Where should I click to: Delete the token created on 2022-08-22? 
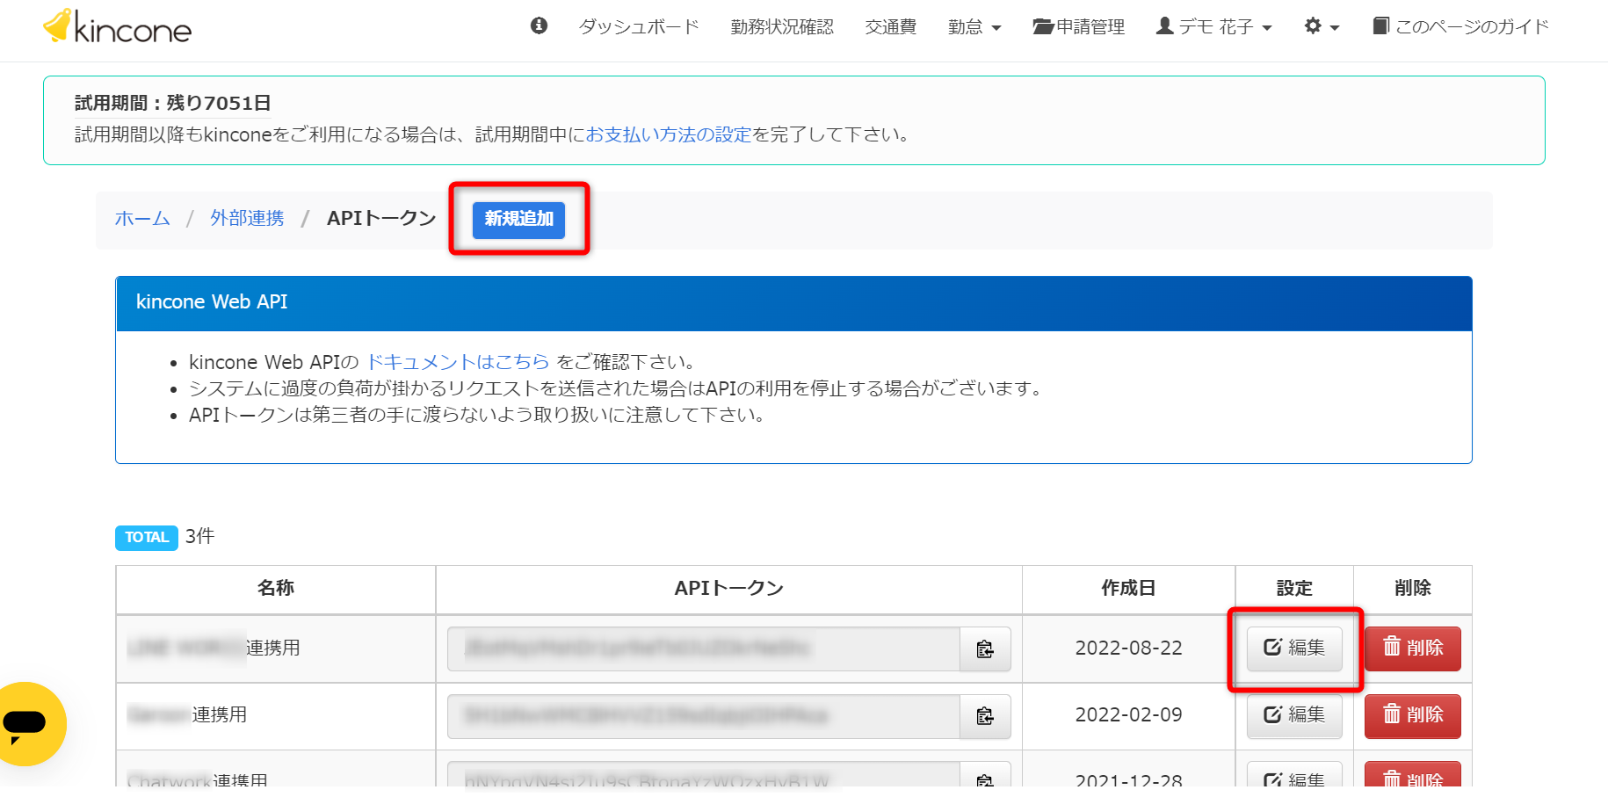(x=1413, y=648)
